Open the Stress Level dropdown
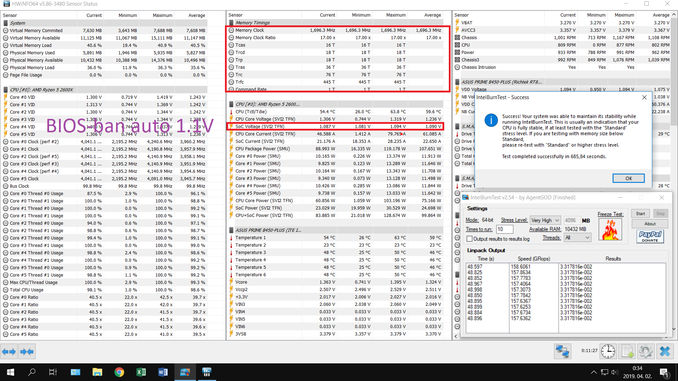 (x=545, y=220)
